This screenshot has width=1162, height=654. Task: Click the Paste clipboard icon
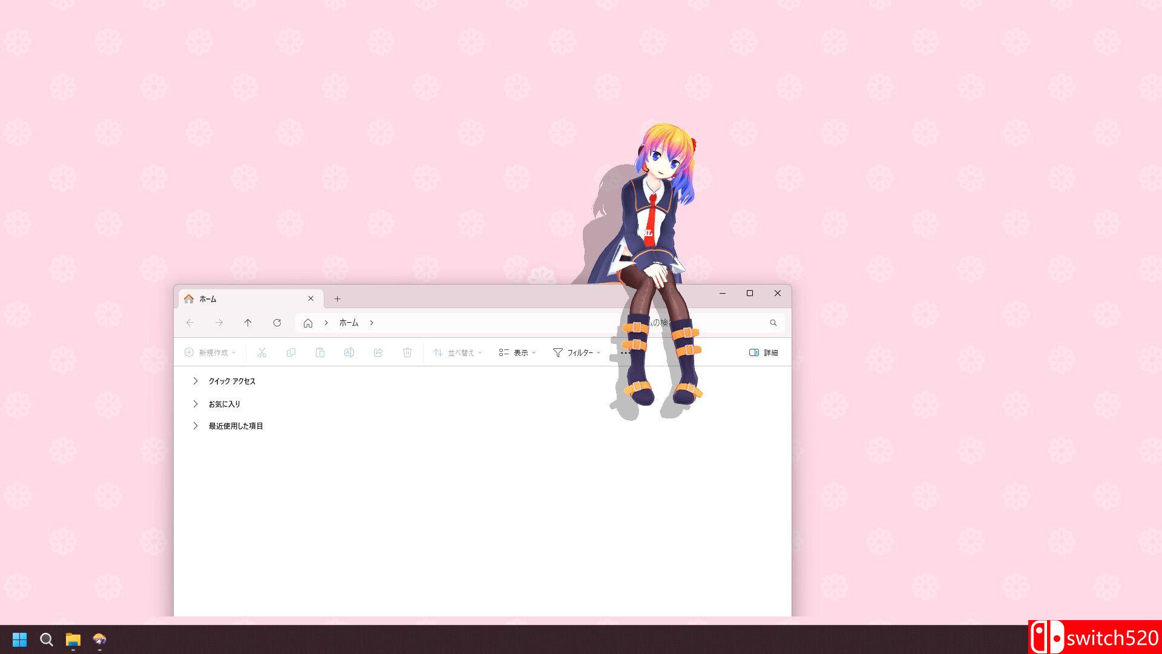point(320,352)
